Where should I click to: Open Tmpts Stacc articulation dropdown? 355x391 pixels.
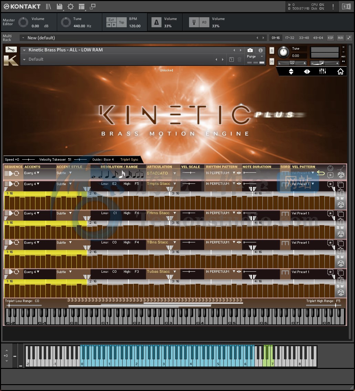[161, 184]
